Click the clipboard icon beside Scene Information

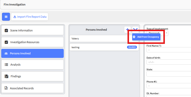click(6, 30)
